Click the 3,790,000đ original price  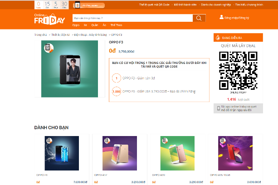coord(126,51)
